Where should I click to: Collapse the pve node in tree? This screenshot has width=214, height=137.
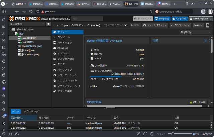click(13, 34)
